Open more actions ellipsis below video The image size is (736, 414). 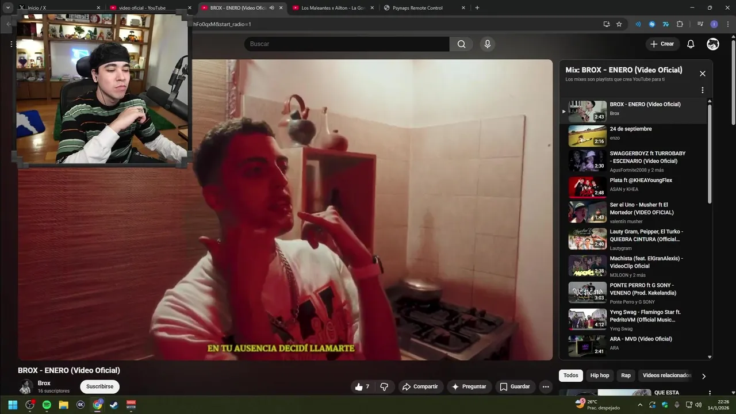point(546,387)
